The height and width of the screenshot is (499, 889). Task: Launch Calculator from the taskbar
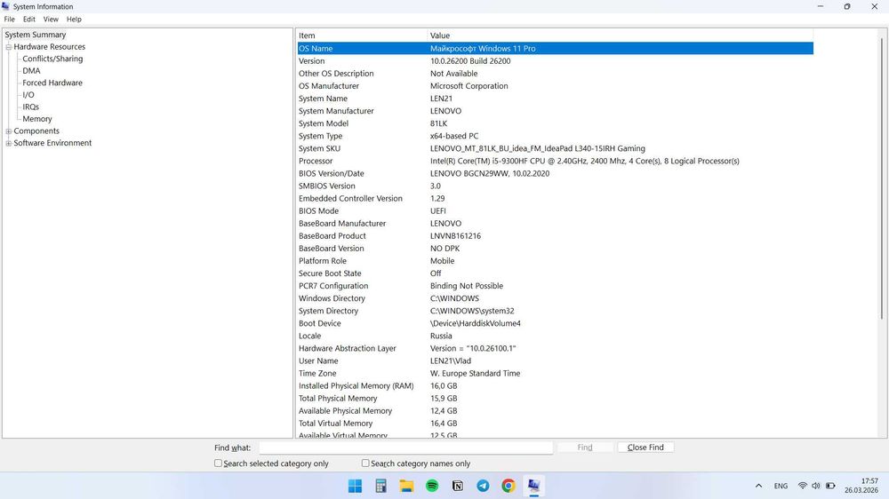pyautogui.click(x=381, y=486)
